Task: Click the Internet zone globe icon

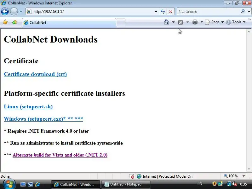Action: click(x=139, y=176)
